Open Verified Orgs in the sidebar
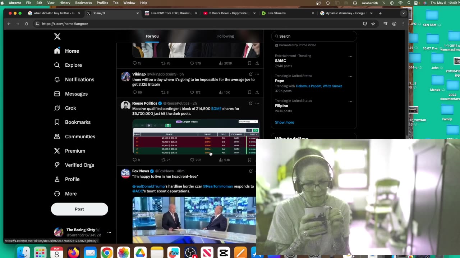The image size is (460, 258). pyautogui.click(x=74, y=165)
